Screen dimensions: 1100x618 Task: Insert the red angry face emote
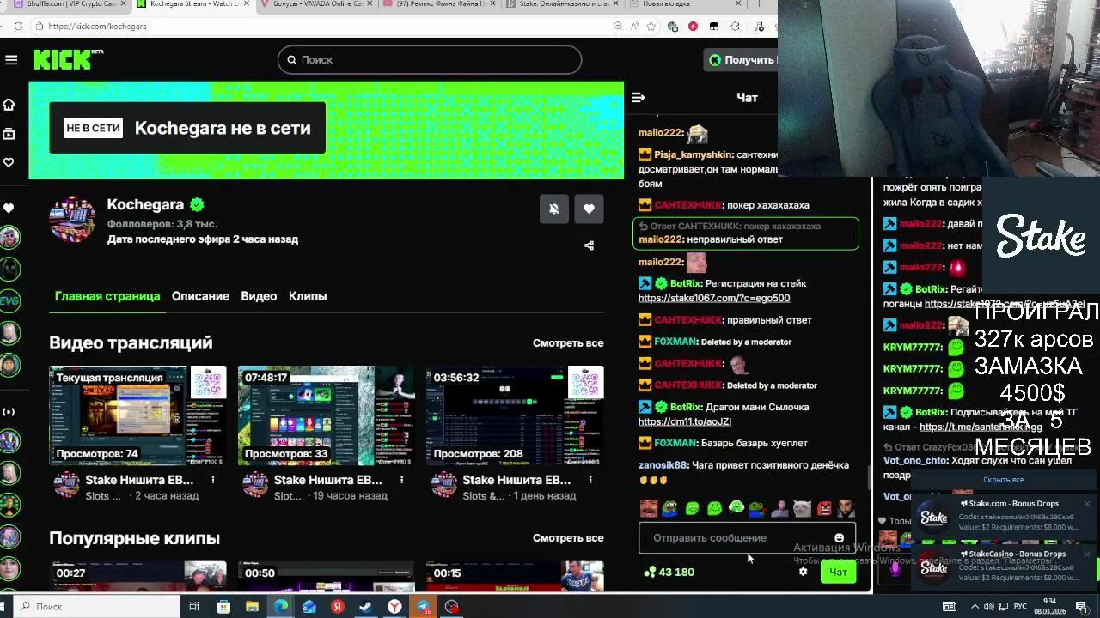[824, 508]
